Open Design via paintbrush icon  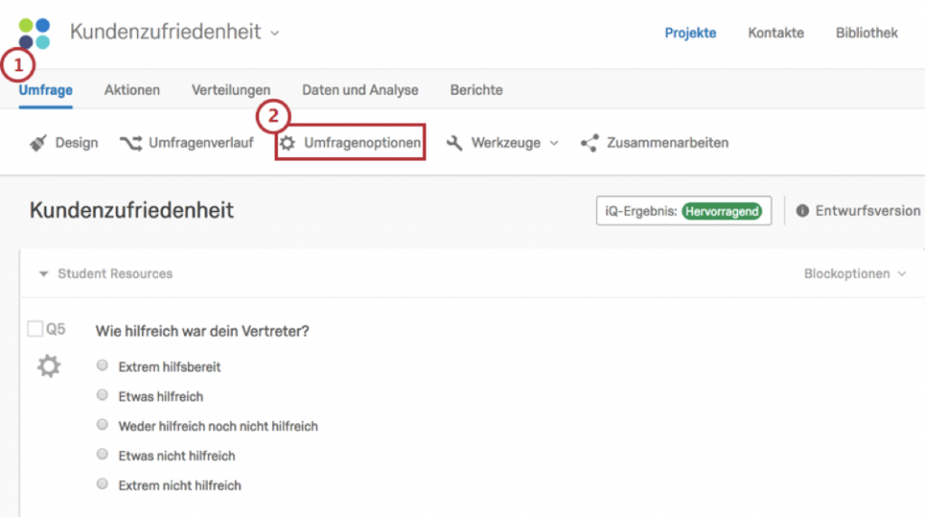click(x=38, y=143)
